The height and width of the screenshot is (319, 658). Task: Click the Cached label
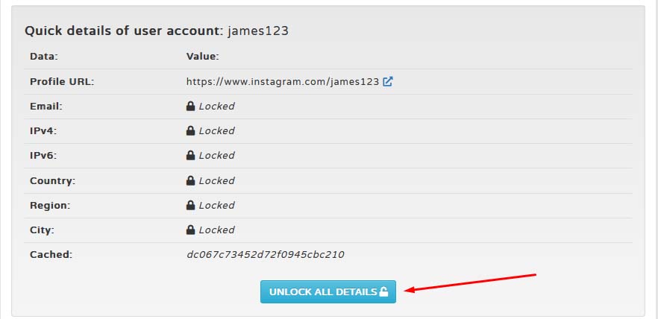[x=51, y=254]
